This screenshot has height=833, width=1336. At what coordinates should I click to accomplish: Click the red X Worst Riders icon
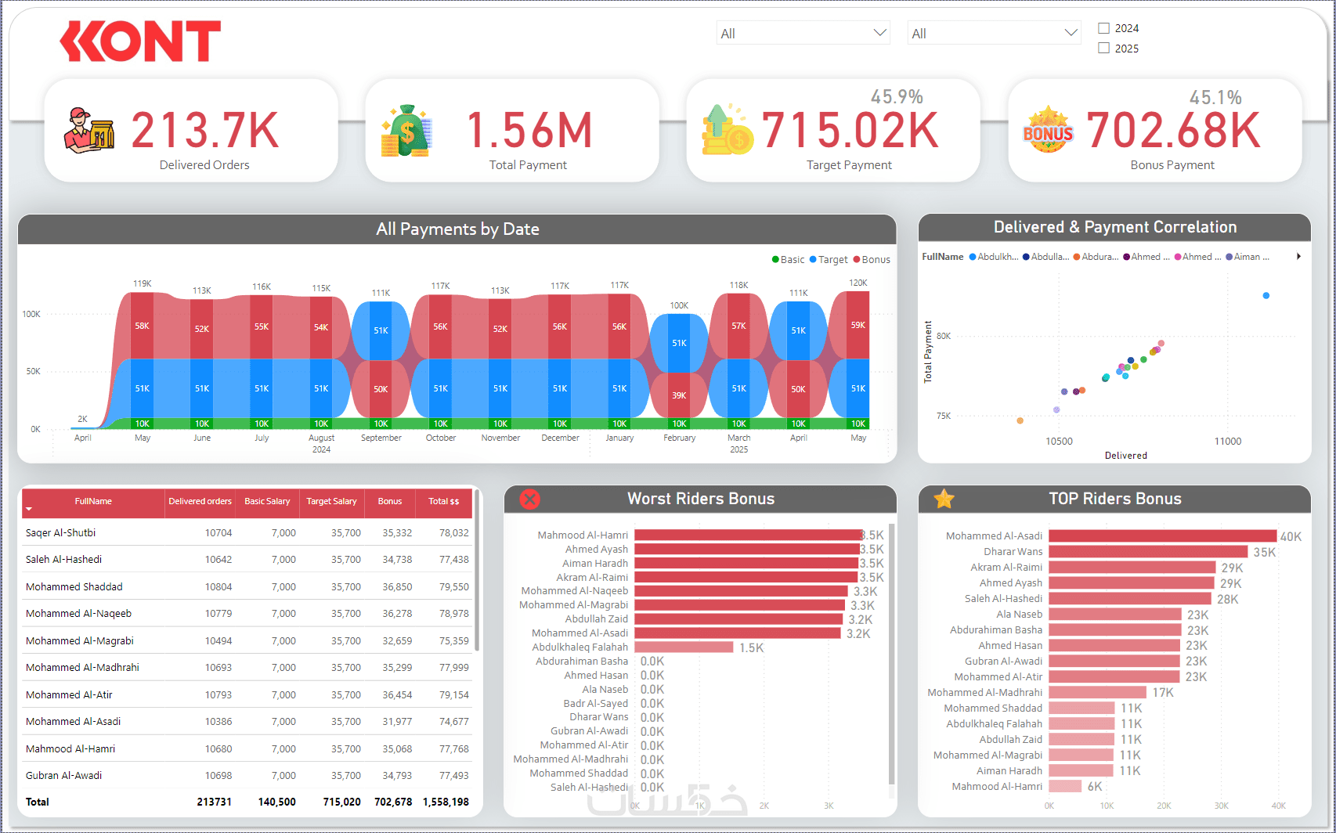(x=530, y=499)
